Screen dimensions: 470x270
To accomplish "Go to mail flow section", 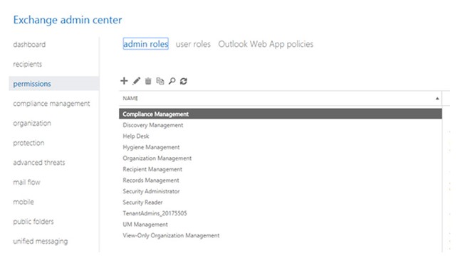I will [x=26, y=182].
